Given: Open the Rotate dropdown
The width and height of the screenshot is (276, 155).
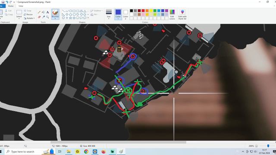Looking at the screenshot, I should pos(29,18).
